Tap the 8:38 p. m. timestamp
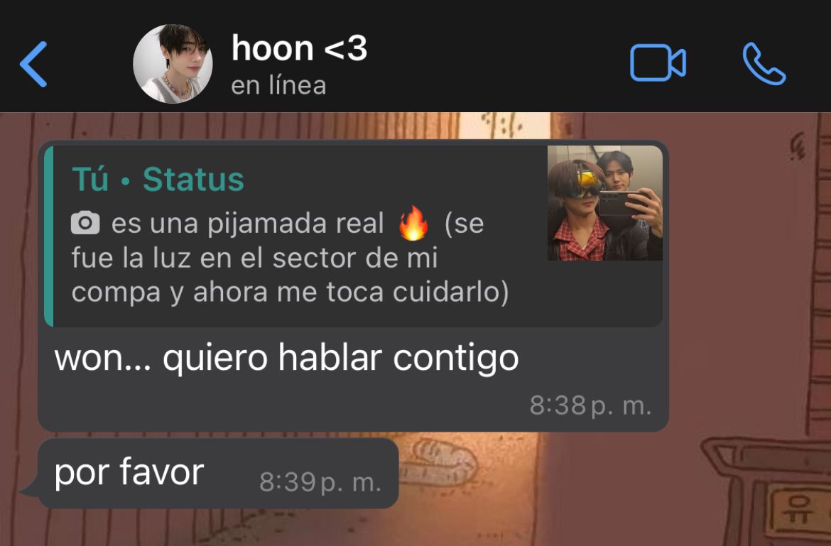The width and height of the screenshot is (831, 546). click(x=590, y=406)
